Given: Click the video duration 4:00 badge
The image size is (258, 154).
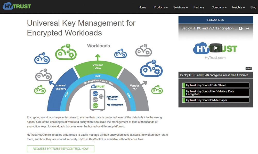Looking at the screenshot, I should point(248,68).
